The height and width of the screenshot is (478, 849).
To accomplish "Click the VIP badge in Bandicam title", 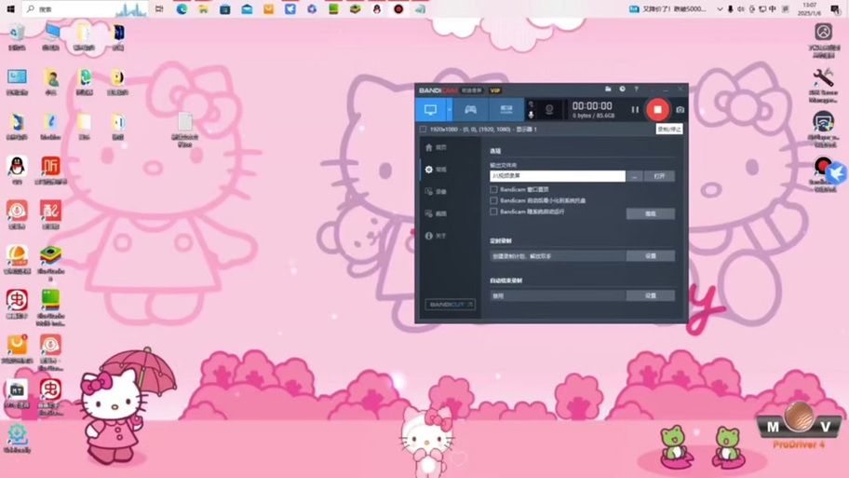I will pyautogui.click(x=495, y=90).
